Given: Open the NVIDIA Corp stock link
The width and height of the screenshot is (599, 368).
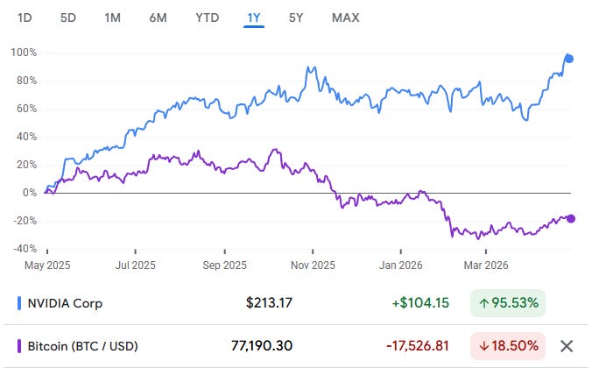Looking at the screenshot, I should (x=65, y=303).
